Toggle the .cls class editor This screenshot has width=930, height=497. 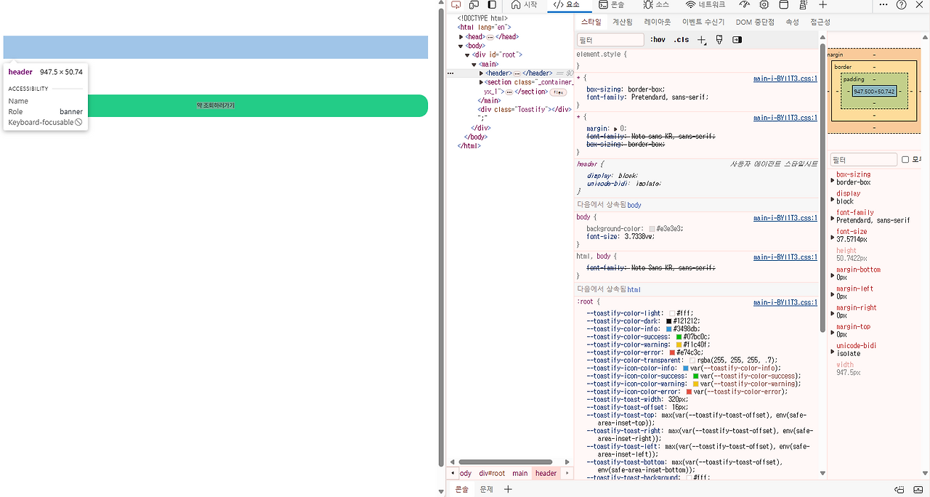[x=682, y=40]
